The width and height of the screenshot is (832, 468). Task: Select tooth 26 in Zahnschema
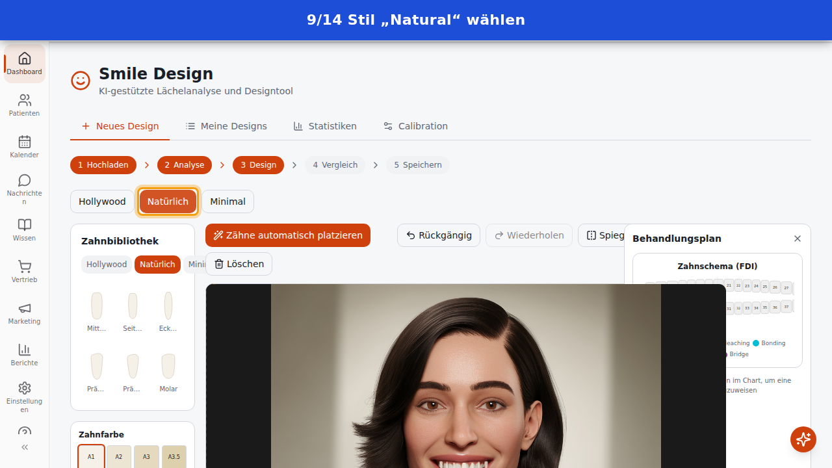click(x=775, y=287)
